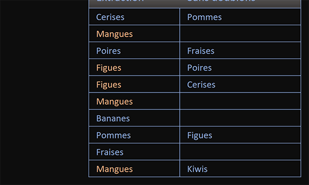
Task: Click Fraises in the Extraction column
Action: pos(134,152)
